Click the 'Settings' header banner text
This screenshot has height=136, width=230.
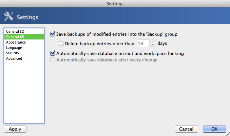tap(27, 17)
